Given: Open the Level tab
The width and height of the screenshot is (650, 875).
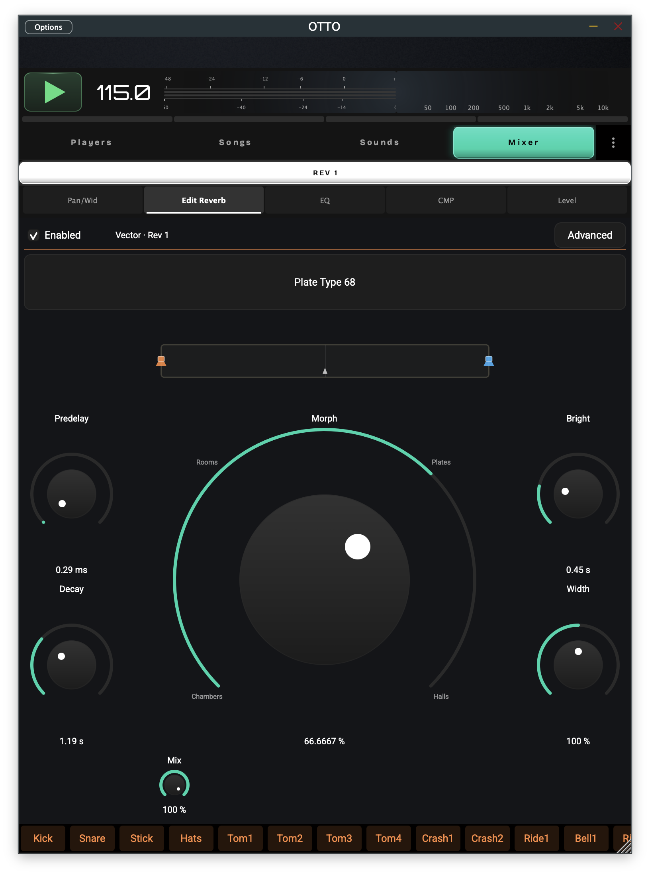Looking at the screenshot, I should point(567,200).
